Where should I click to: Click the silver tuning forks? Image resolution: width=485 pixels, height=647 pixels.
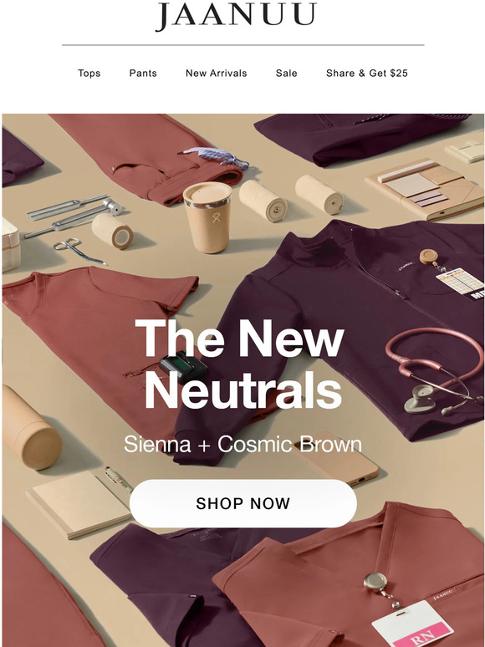[x=72, y=216]
